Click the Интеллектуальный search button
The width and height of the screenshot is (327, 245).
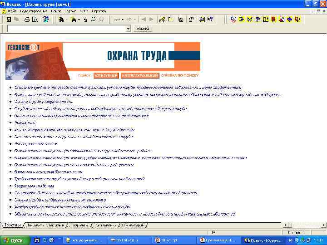pos(140,75)
